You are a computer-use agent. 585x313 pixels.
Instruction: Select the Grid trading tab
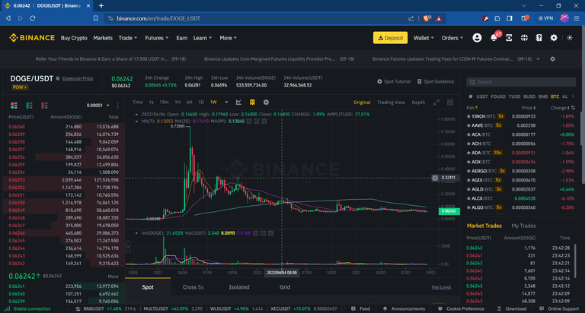[x=285, y=287]
